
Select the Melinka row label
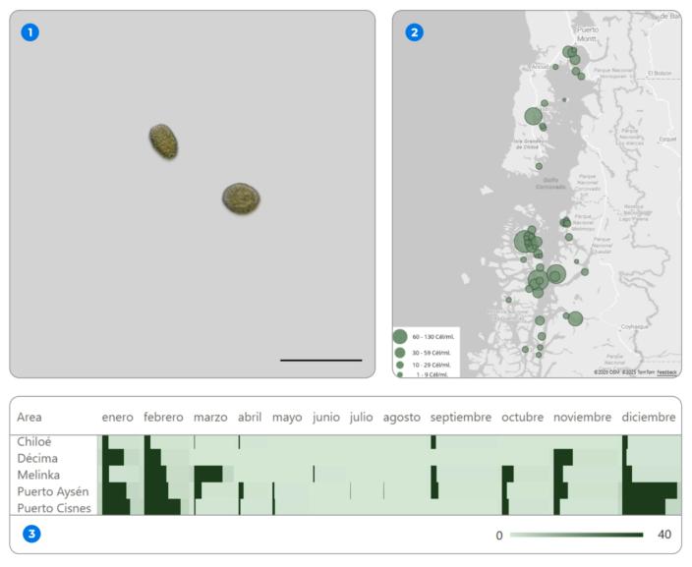[x=38, y=475]
